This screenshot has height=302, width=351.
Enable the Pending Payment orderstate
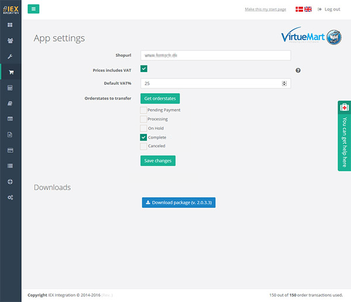(144, 110)
